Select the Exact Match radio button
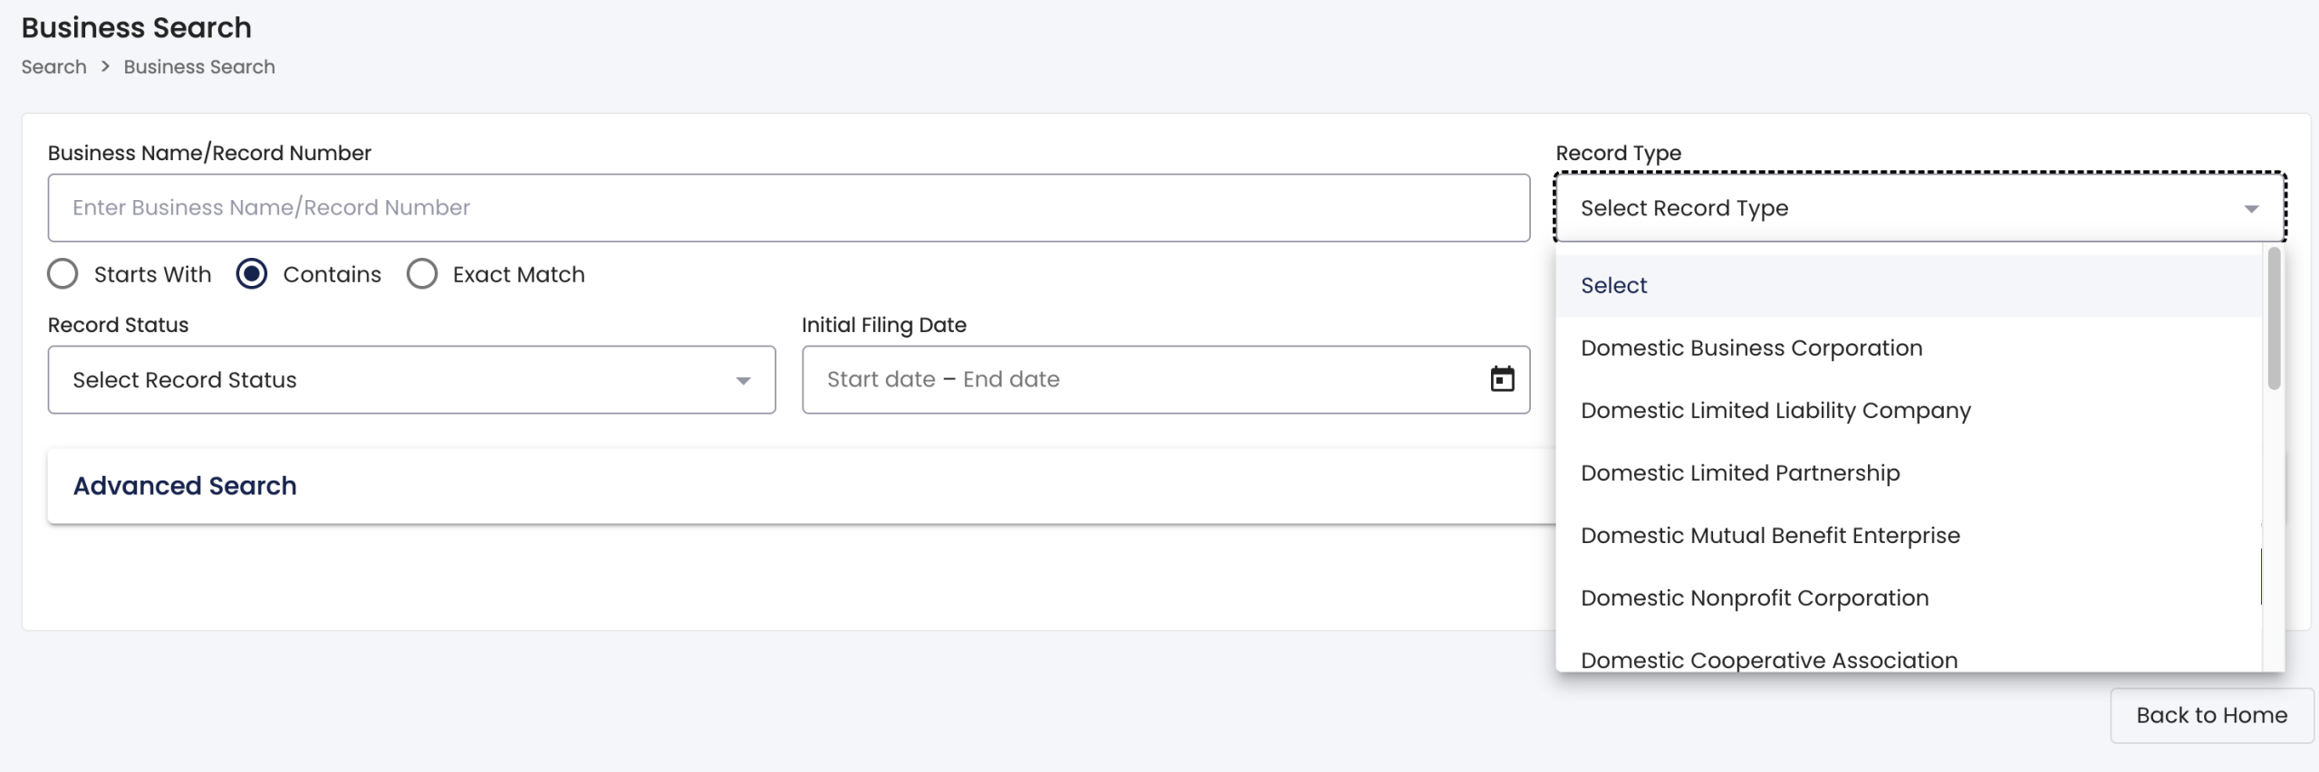2319x772 pixels. [x=422, y=274]
